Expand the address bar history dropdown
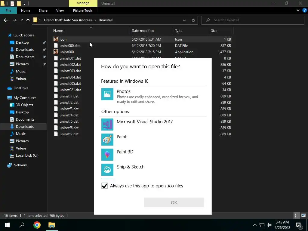The height and width of the screenshot is (231, 308). point(184,20)
